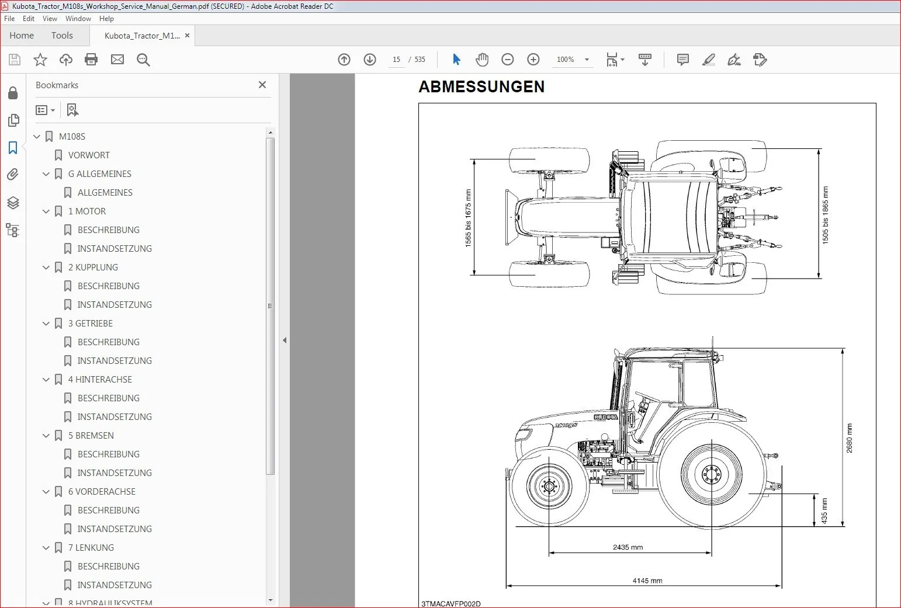Viewport: 901px width, 608px height.
Task: Collapse the G ALLGEMEINES bookmark
Action: [x=46, y=174]
